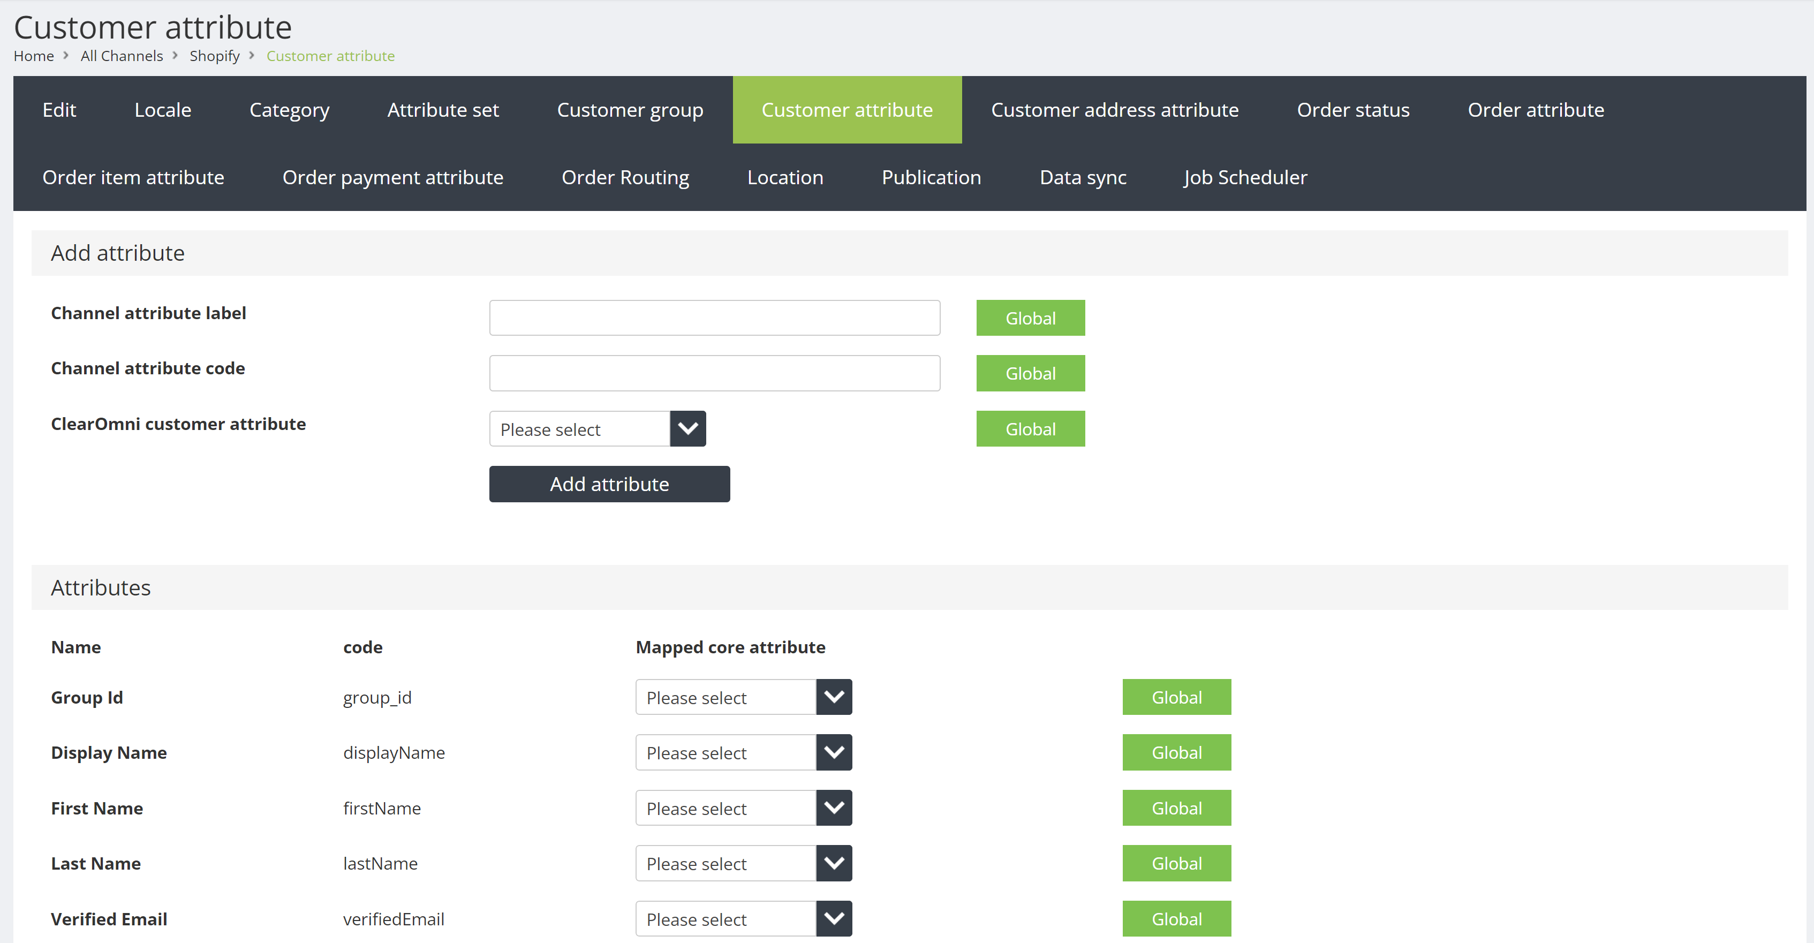Viewport: 1814px width, 943px height.
Task: Click the 'lastName' code text
Action: click(380, 863)
